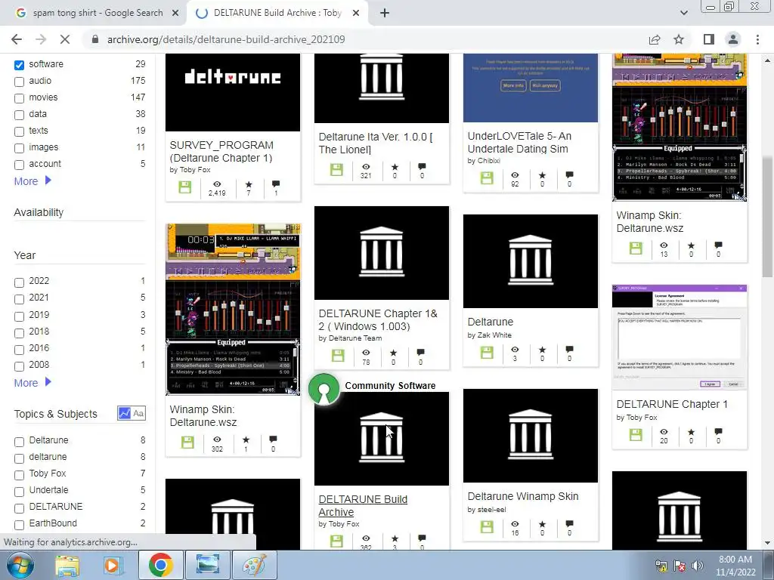The image size is (774, 580).
Task: Click the tab search chevron
Action: click(683, 13)
